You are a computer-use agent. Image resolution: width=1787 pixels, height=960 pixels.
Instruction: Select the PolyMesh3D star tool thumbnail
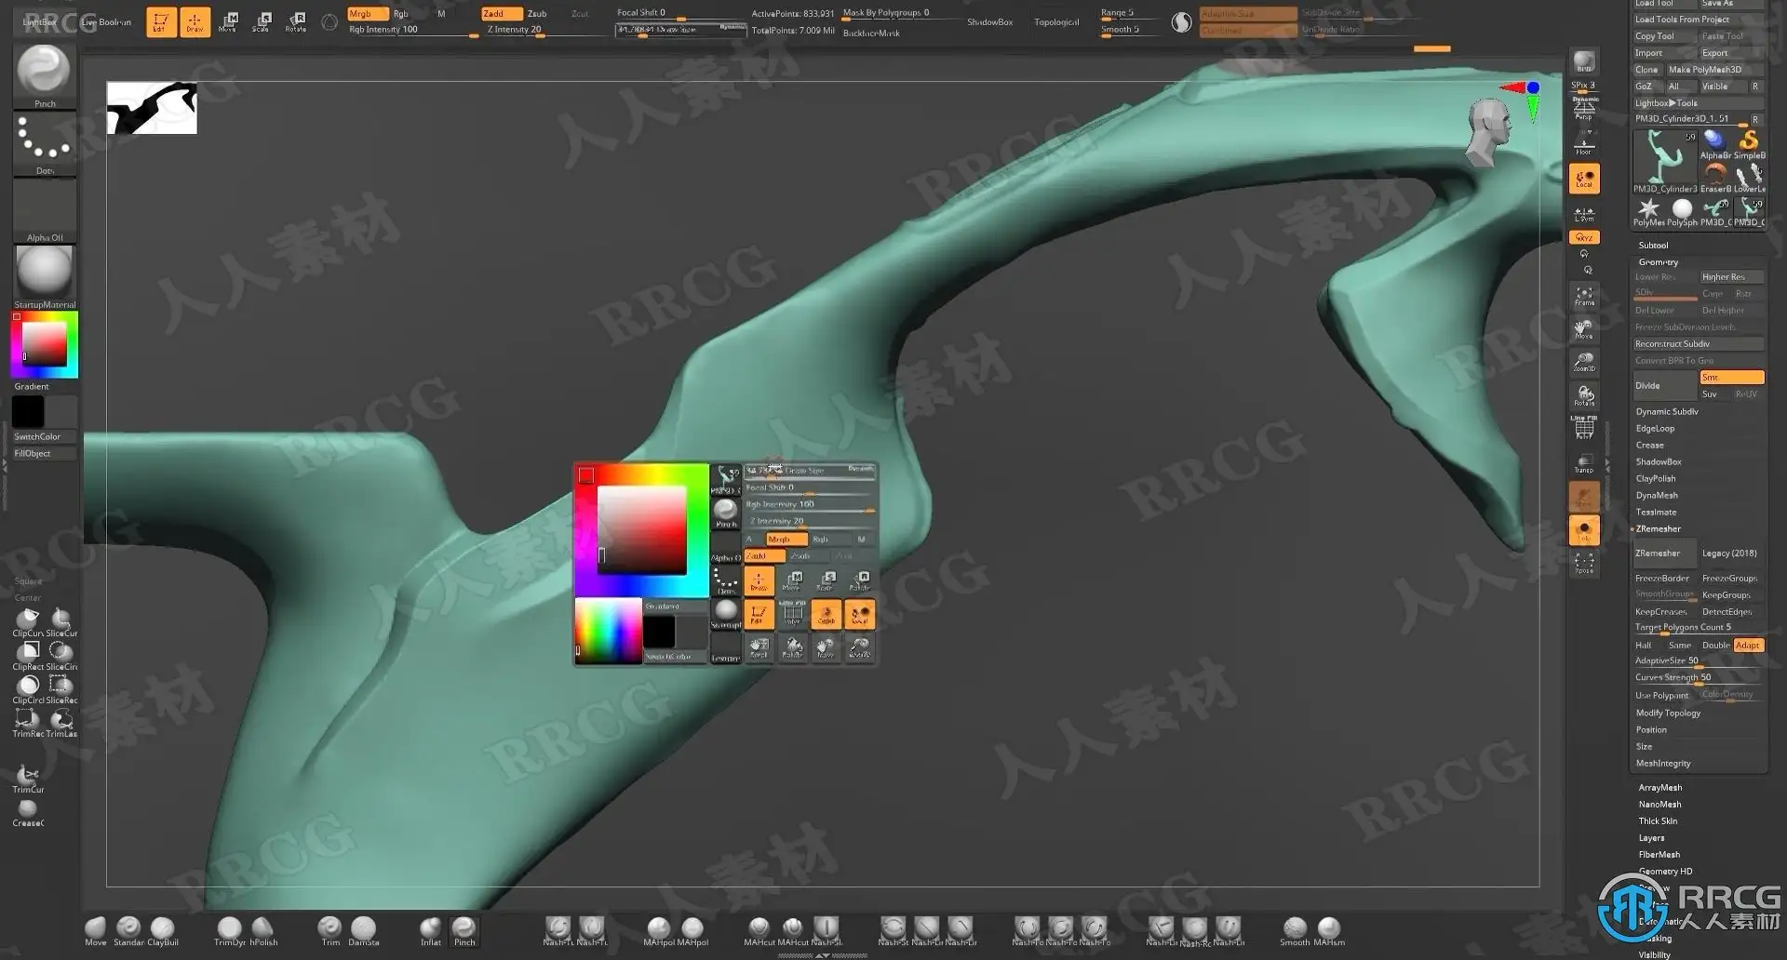[1648, 211]
